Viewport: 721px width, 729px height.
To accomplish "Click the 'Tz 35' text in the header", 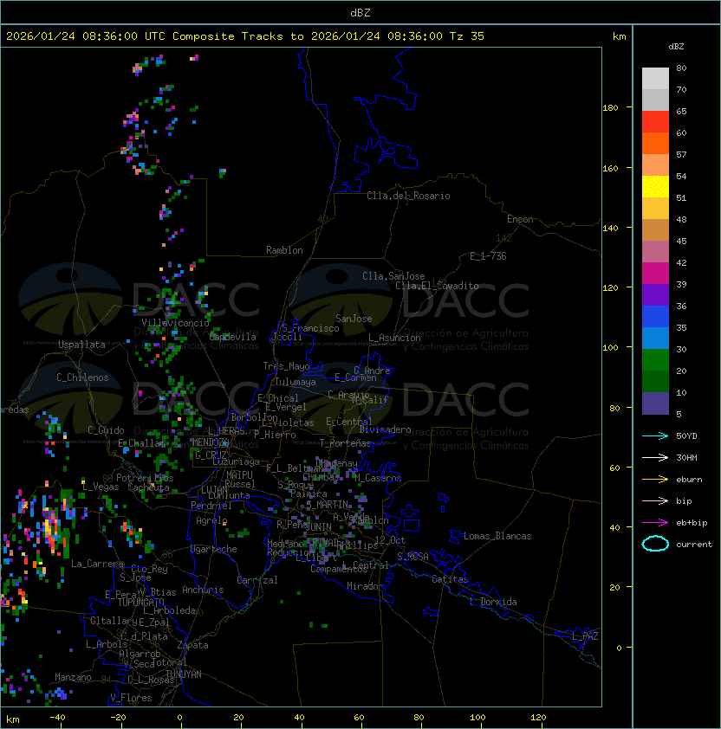I will [467, 36].
